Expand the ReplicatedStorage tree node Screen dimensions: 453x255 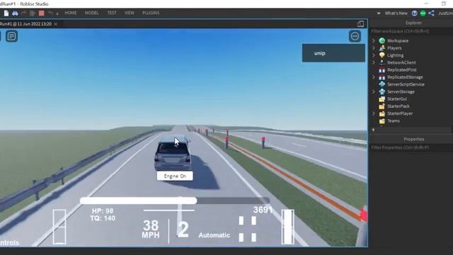click(374, 77)
